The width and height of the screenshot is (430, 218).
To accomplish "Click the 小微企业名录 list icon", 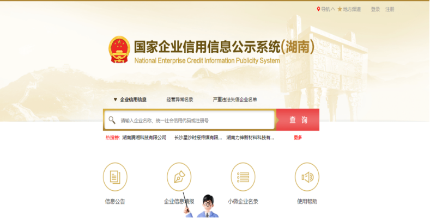I will pos(243,177).
